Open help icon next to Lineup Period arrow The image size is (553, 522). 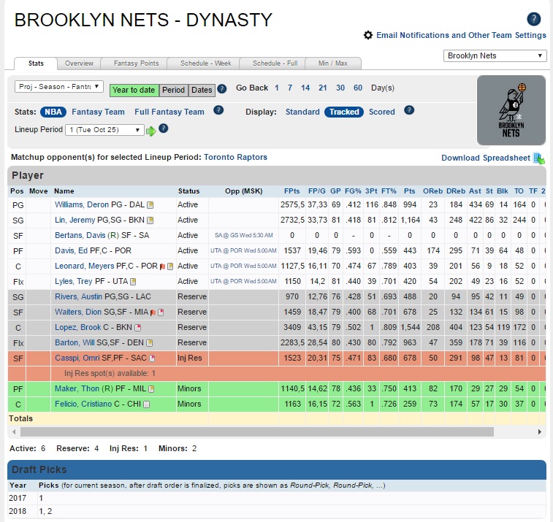pos(164,128)
